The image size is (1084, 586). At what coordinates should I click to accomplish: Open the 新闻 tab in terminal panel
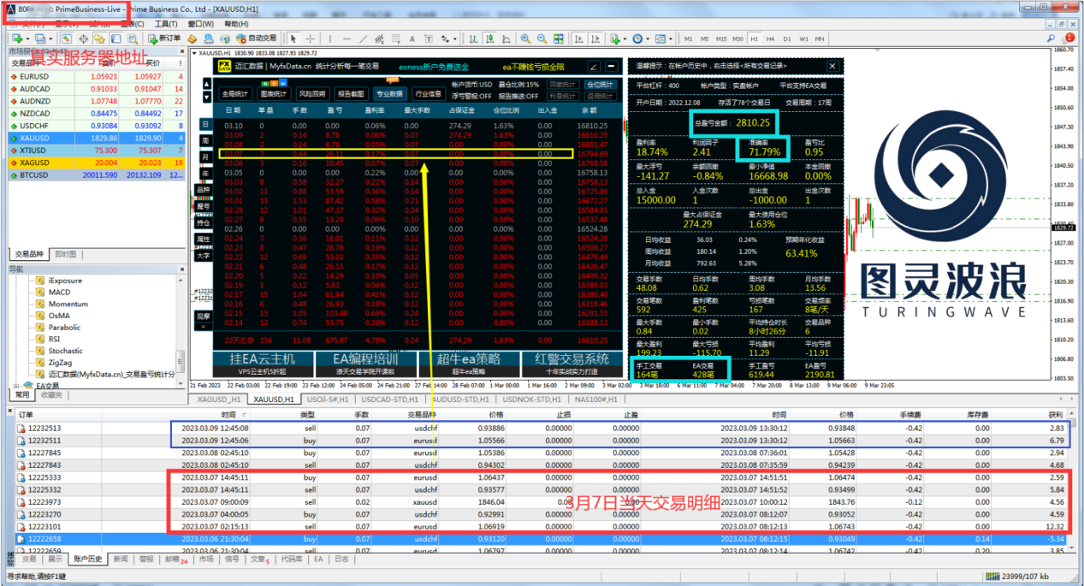pos(120,559)
